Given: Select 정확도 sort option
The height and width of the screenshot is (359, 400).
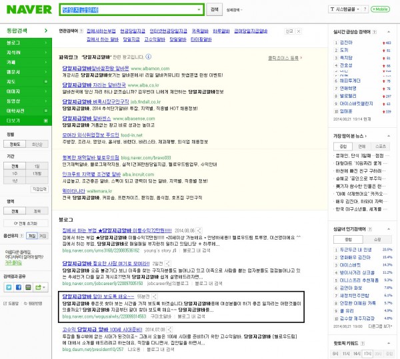Looking at the screenshot, I should pos(15,145).
